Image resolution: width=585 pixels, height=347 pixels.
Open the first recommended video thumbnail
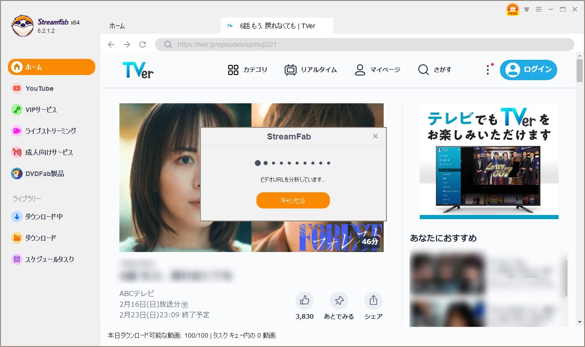coord(447,273)
